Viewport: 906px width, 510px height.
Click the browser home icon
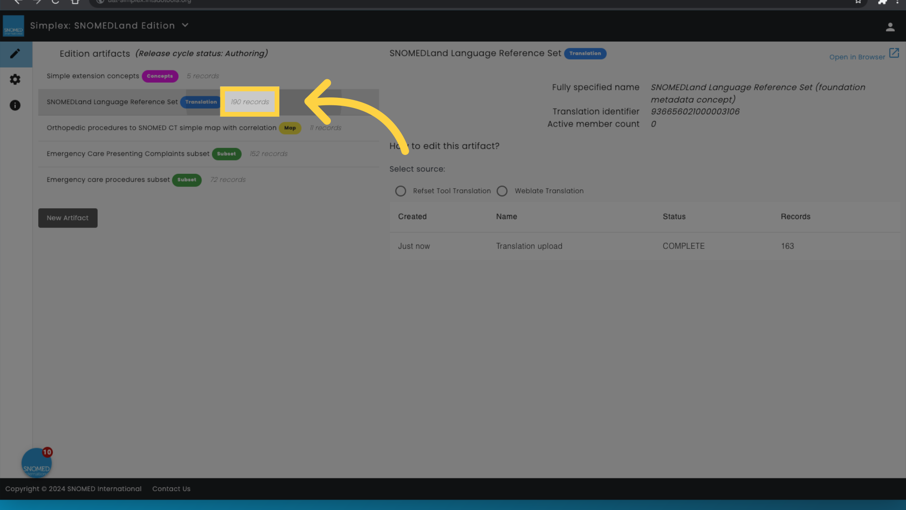75,2
